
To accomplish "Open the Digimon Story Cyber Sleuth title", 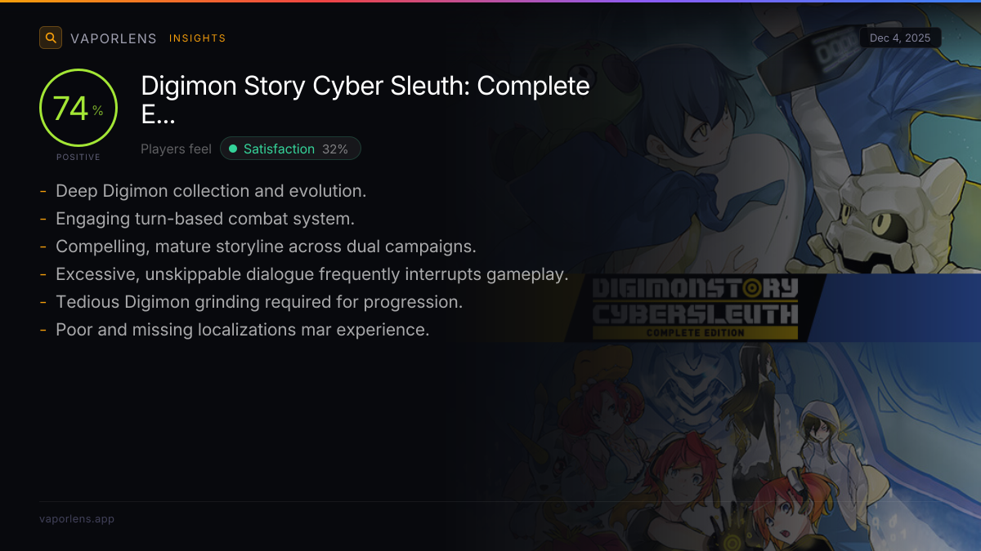I will click(365, 100).
